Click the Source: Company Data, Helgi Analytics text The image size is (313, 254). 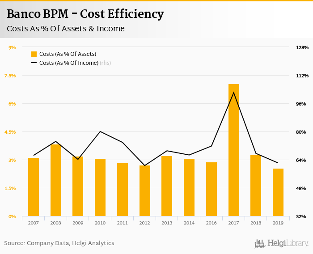pyautogui.click(x=59, y=243)
